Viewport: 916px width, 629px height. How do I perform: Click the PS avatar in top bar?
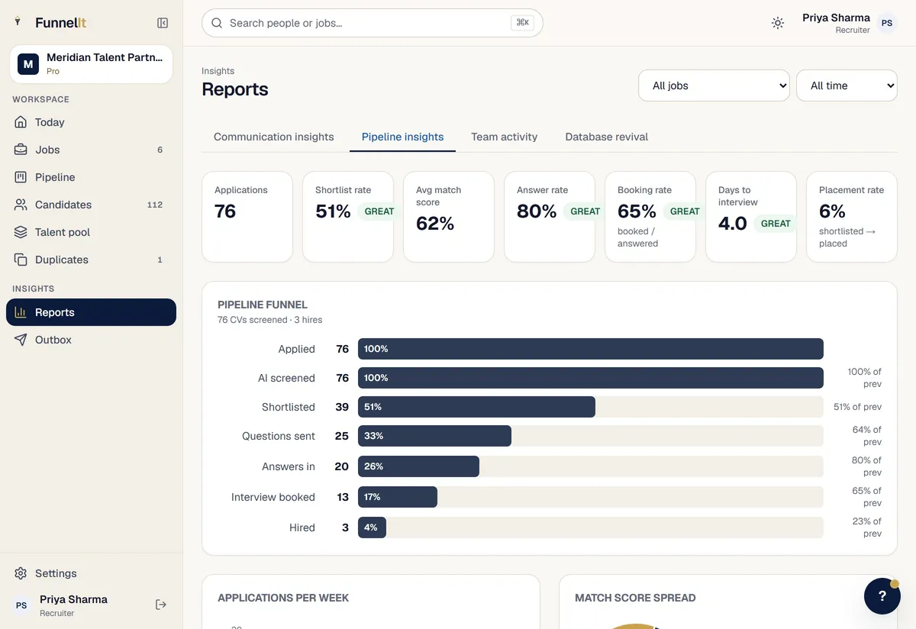click(887, 23)
